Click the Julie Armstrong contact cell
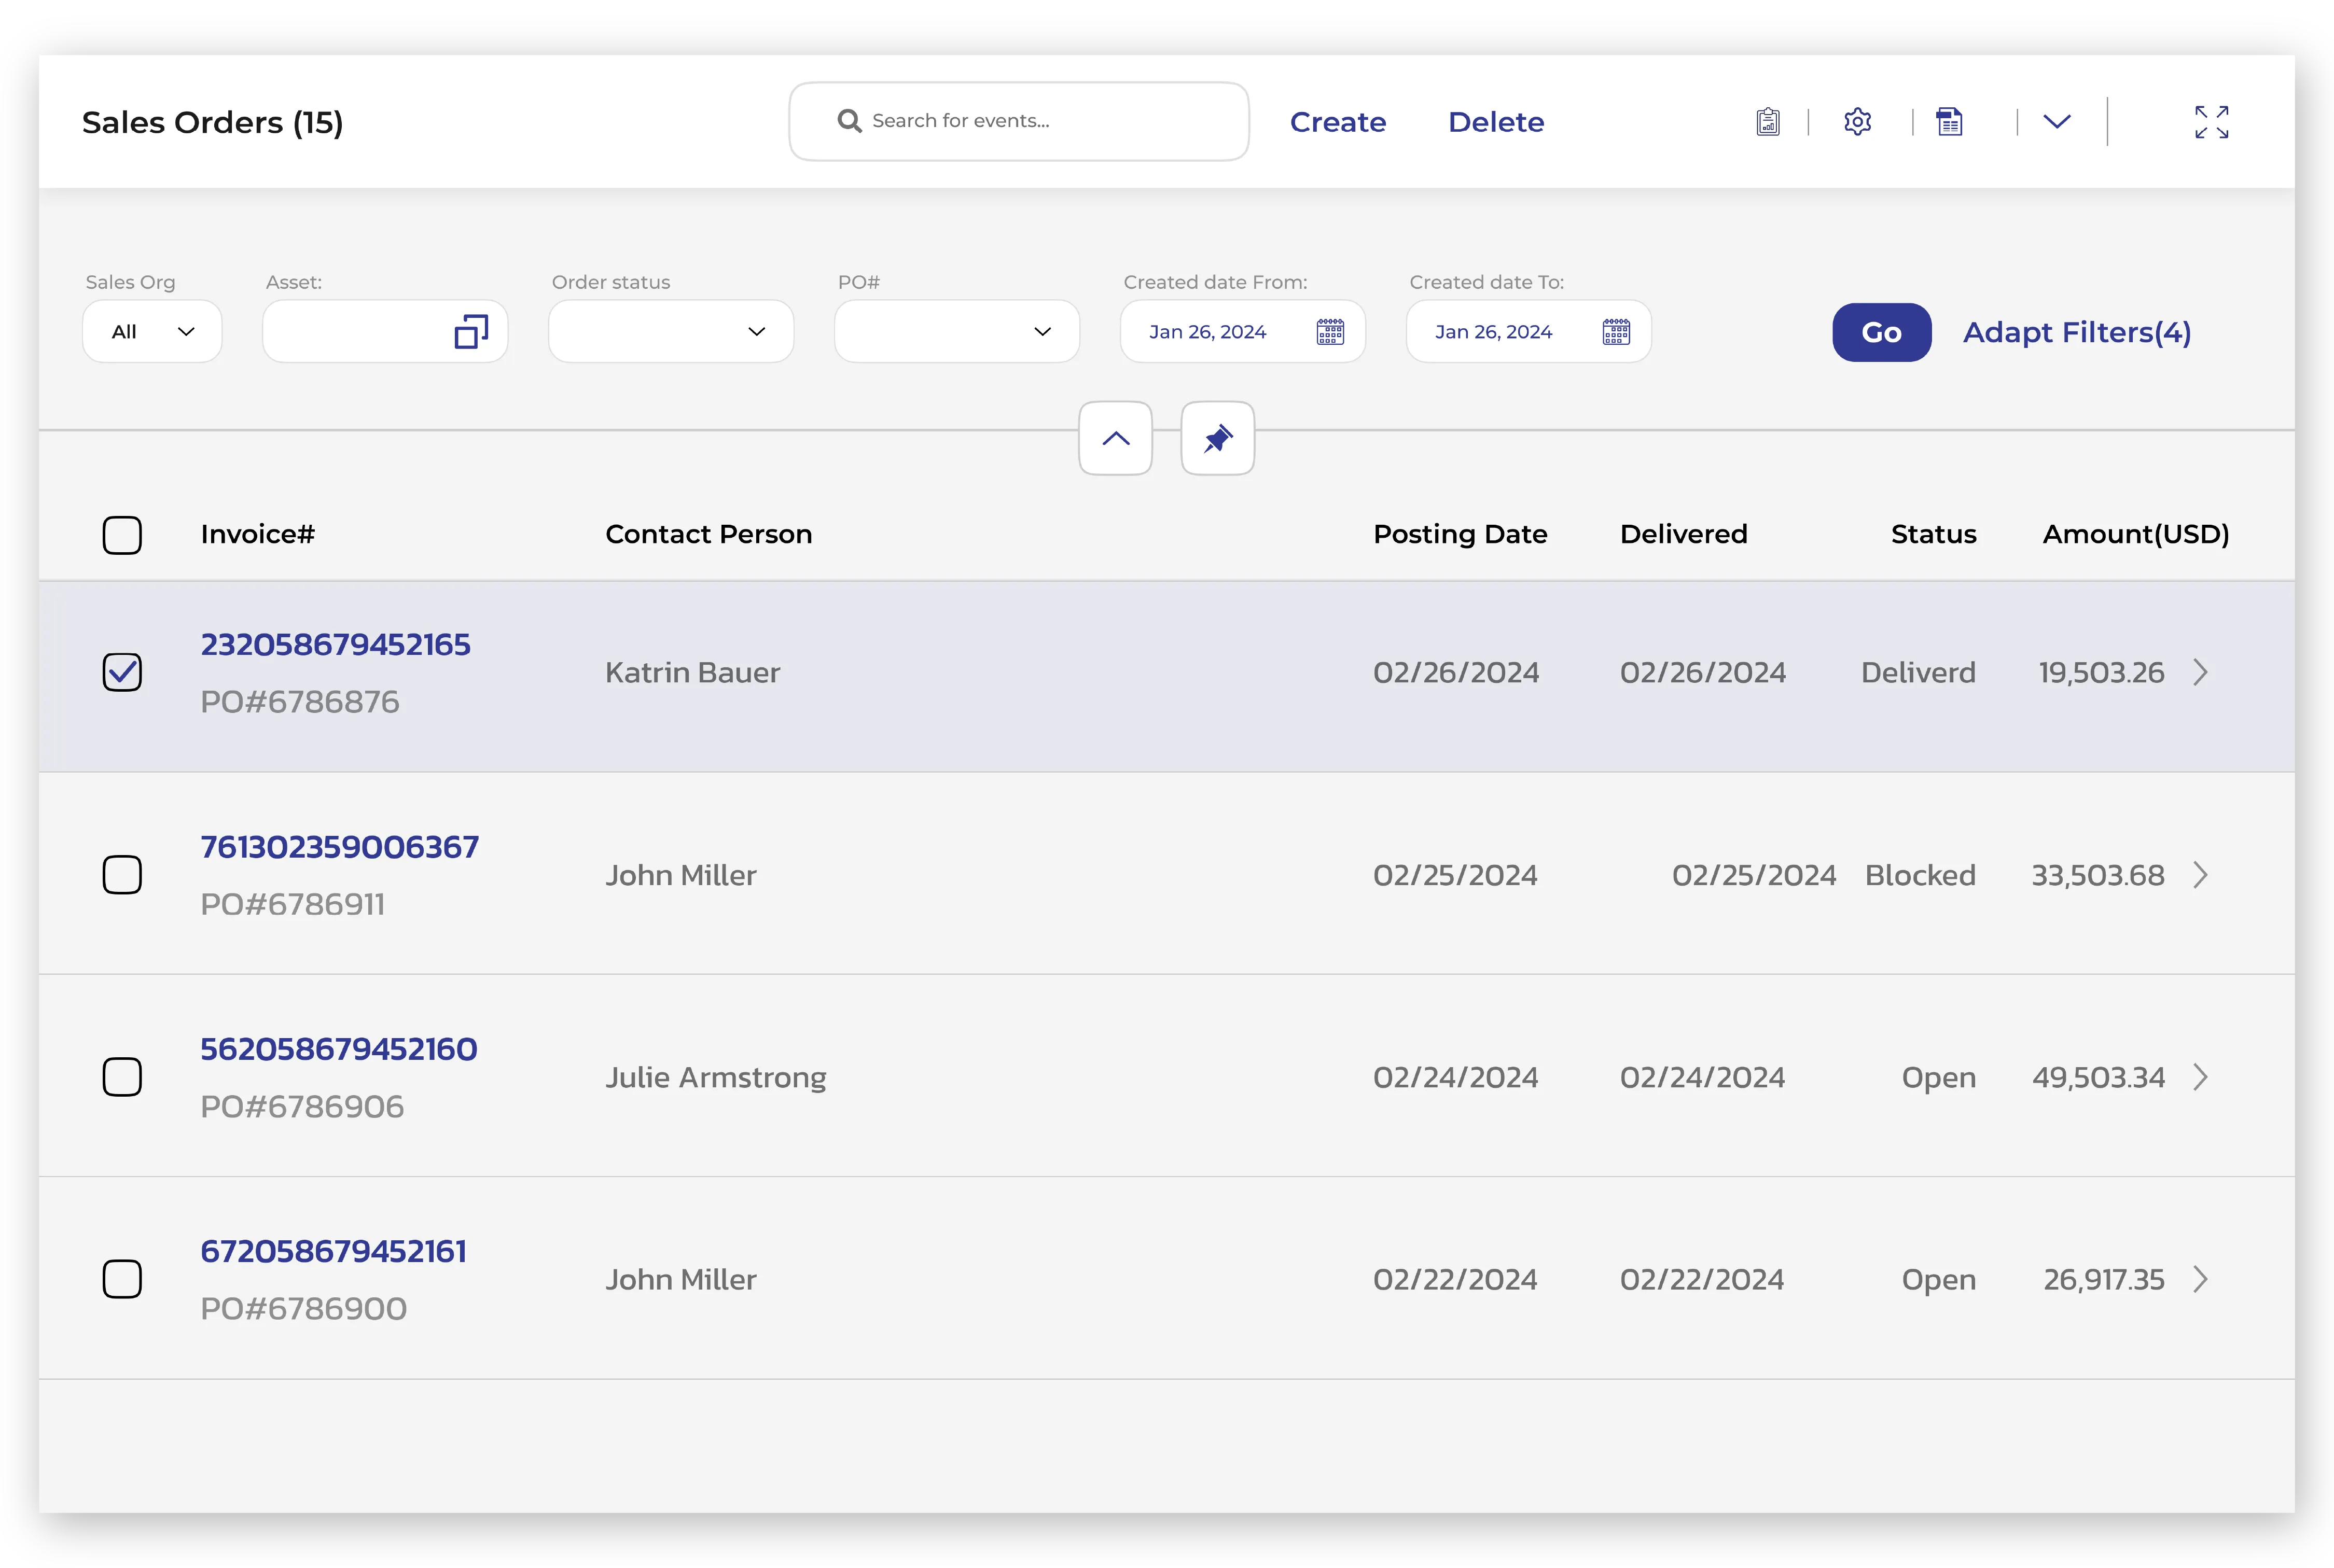 pyautogui.click(x=715, y=1077)
